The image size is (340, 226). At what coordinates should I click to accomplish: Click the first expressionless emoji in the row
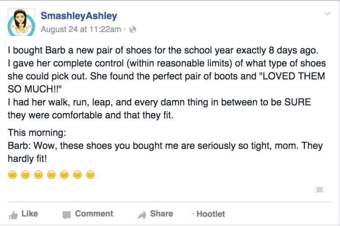(13, 174)
